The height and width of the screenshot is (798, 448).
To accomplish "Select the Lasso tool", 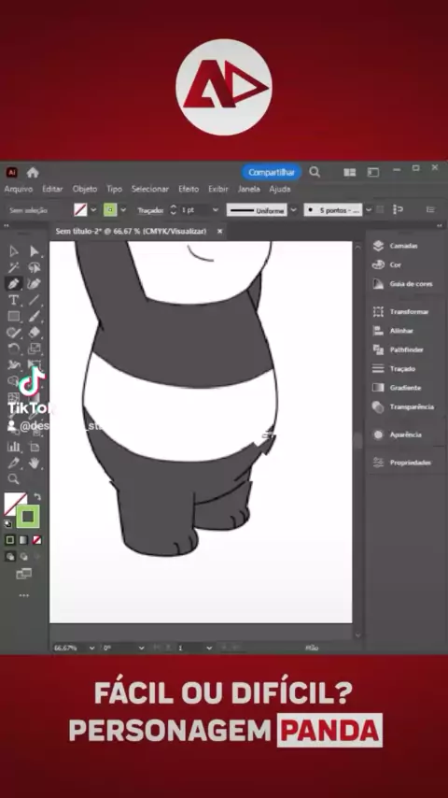I will [x=35, y=267].
